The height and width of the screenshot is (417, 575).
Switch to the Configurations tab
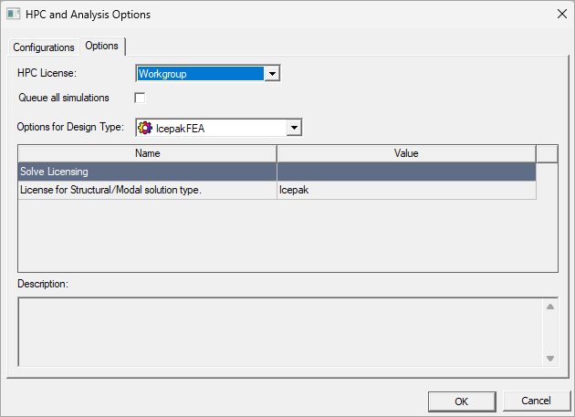coord(44,47)
